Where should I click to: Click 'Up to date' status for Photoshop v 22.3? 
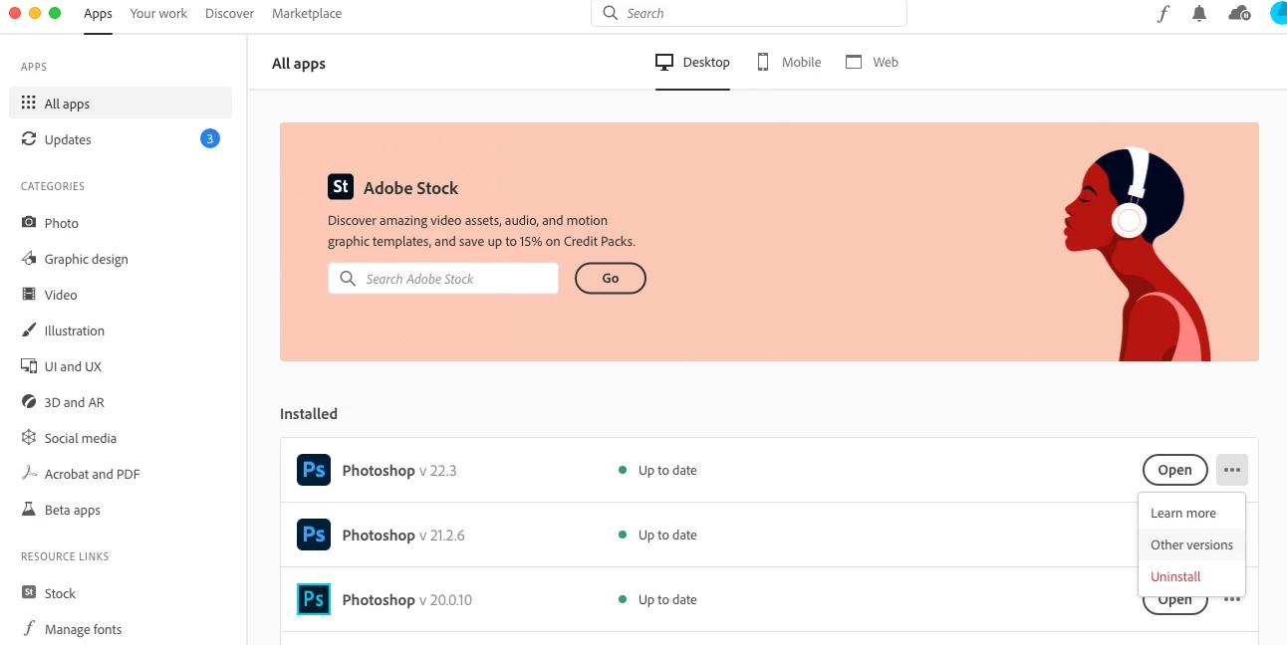point(667,470)
